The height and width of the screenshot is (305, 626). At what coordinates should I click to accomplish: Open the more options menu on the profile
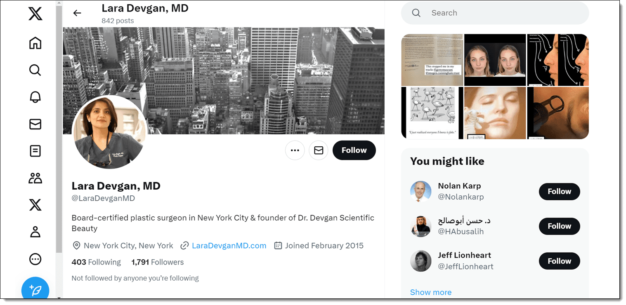point(295,150)
